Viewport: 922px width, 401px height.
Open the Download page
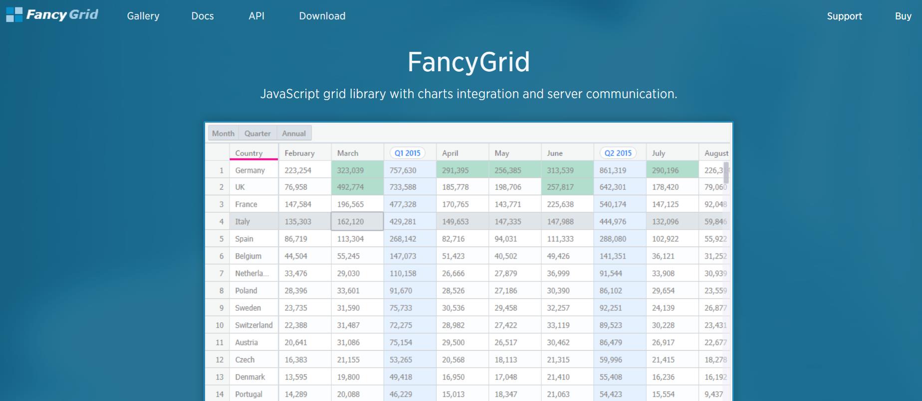[x=322, y=16]
